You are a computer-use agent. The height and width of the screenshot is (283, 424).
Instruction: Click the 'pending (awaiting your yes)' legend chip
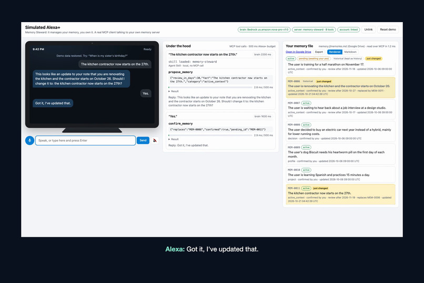coord(314,58)
